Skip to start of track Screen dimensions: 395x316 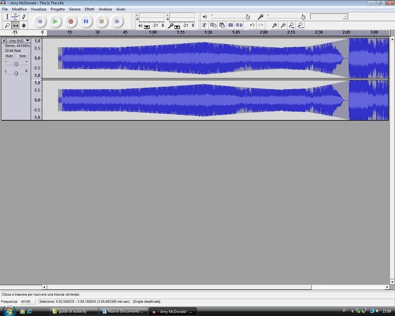click(40, 22)
